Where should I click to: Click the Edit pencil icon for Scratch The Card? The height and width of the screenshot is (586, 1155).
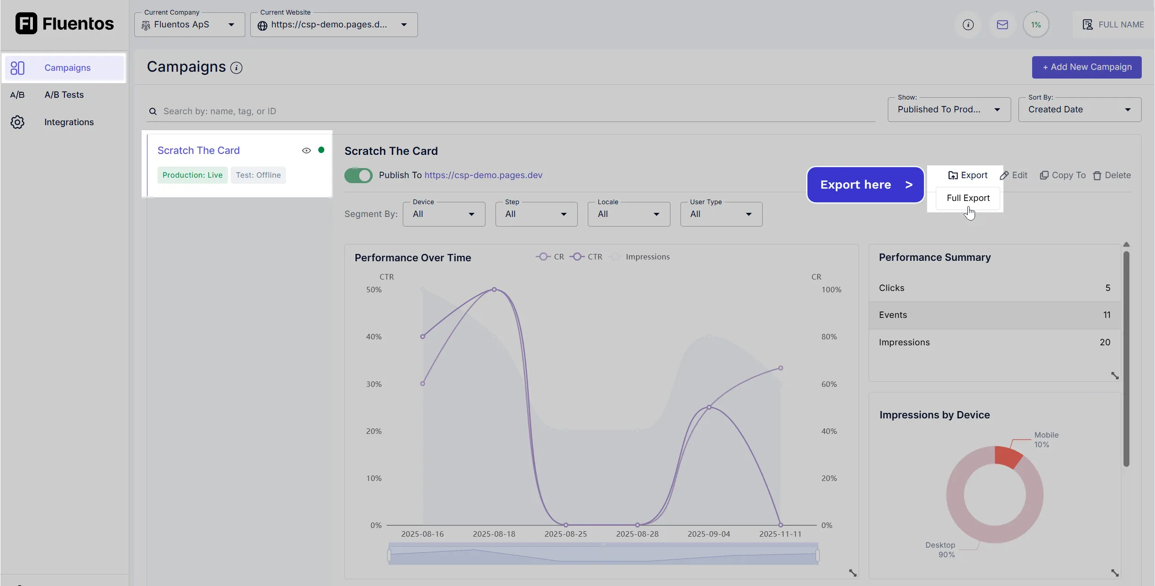[1013, 175]
